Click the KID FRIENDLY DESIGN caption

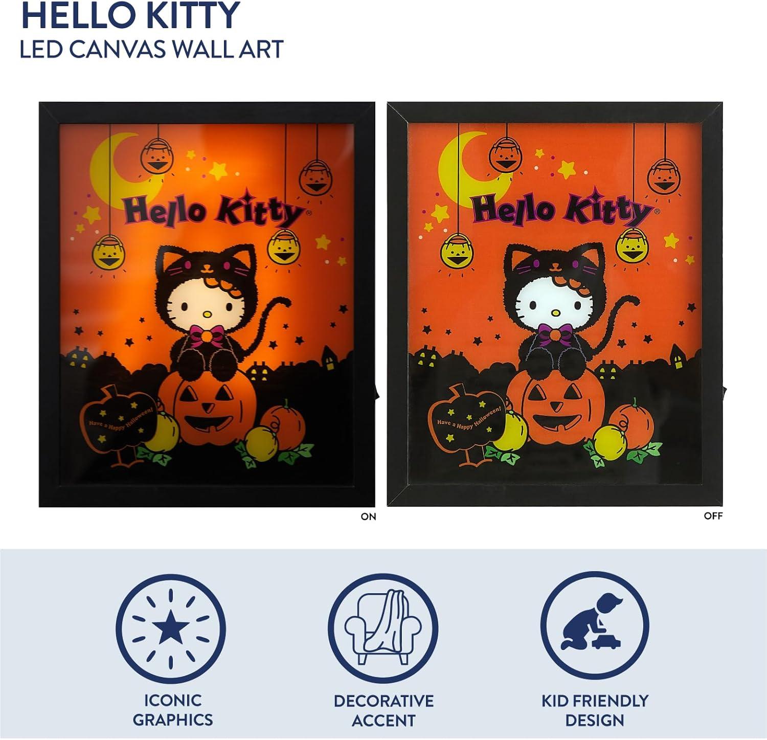595,710
